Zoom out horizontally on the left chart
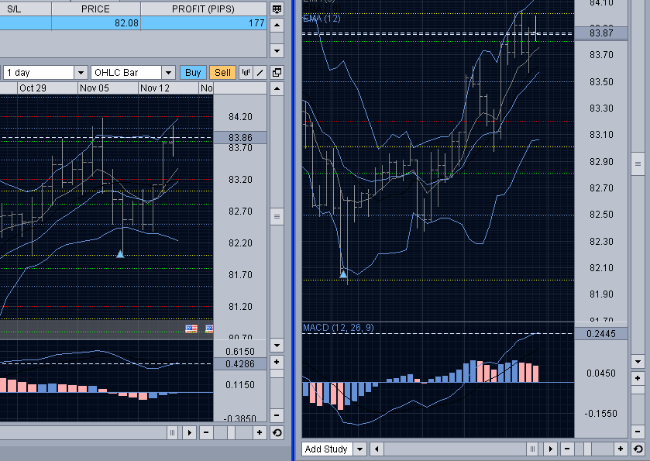650x461 pixels. (207, 432)
